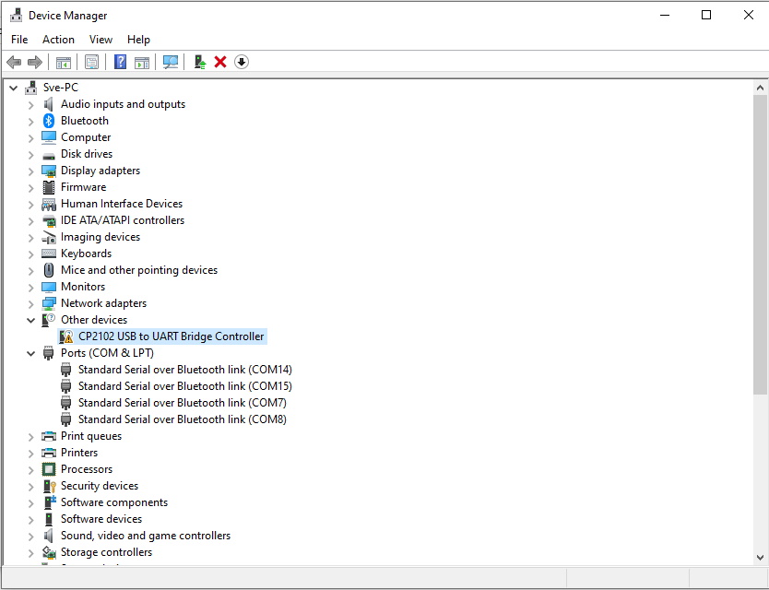This screenshot has height=590, width=769.
Task: Click Show/Hide Console Tree toolbar icon
Action: coord(64,62)
